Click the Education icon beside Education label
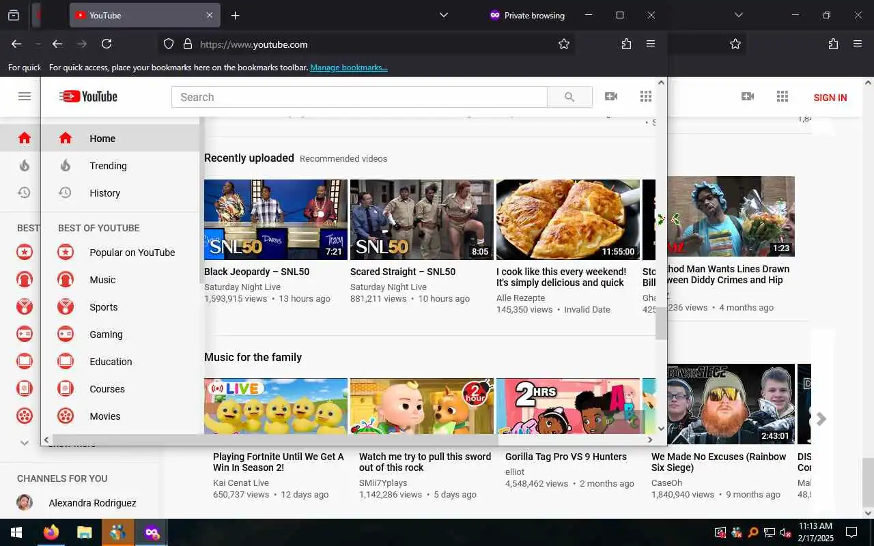 pos(66,362)
